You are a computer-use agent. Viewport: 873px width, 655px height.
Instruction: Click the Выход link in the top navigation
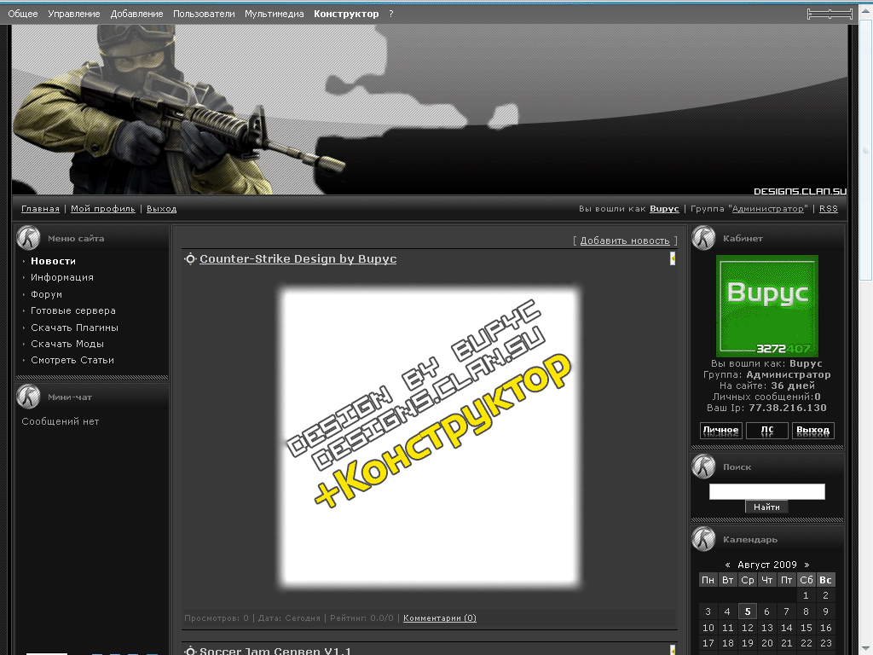click(161, 209)
